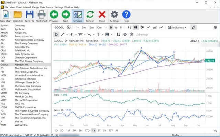Select the cursor pointer drawing tool
The image size is (220, 137).
tap(56, 34)
